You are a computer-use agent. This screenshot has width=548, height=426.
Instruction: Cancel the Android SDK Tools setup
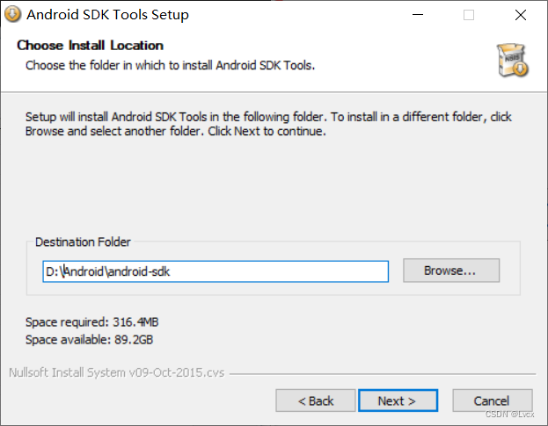492,401
